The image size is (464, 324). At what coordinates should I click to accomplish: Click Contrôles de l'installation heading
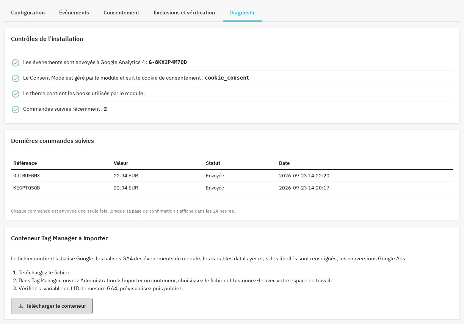pyautogui.click(x=47, y=39)
